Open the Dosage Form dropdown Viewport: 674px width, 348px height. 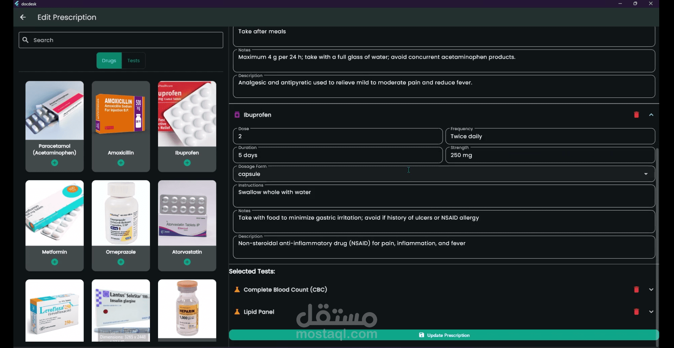[444, 174]
